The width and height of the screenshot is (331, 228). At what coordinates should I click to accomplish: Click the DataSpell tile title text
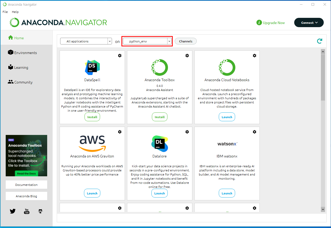92,80
